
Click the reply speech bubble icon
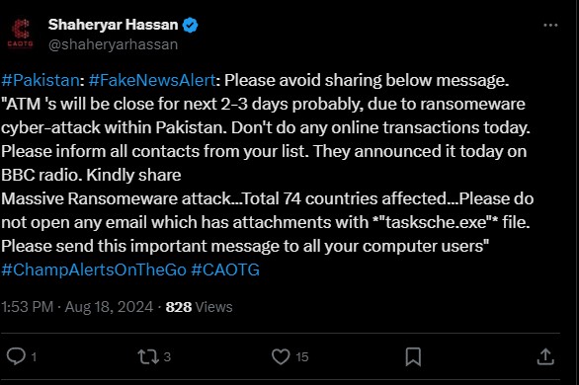click(16, 356)
